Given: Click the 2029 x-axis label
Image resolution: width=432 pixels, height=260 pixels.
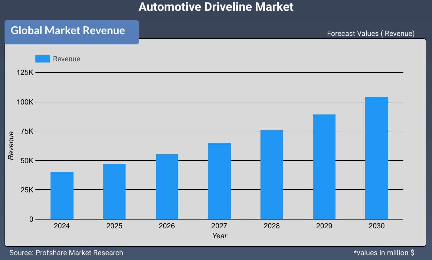Looking at the screenshot, I should pyautogui.click(x=324, y=226).
